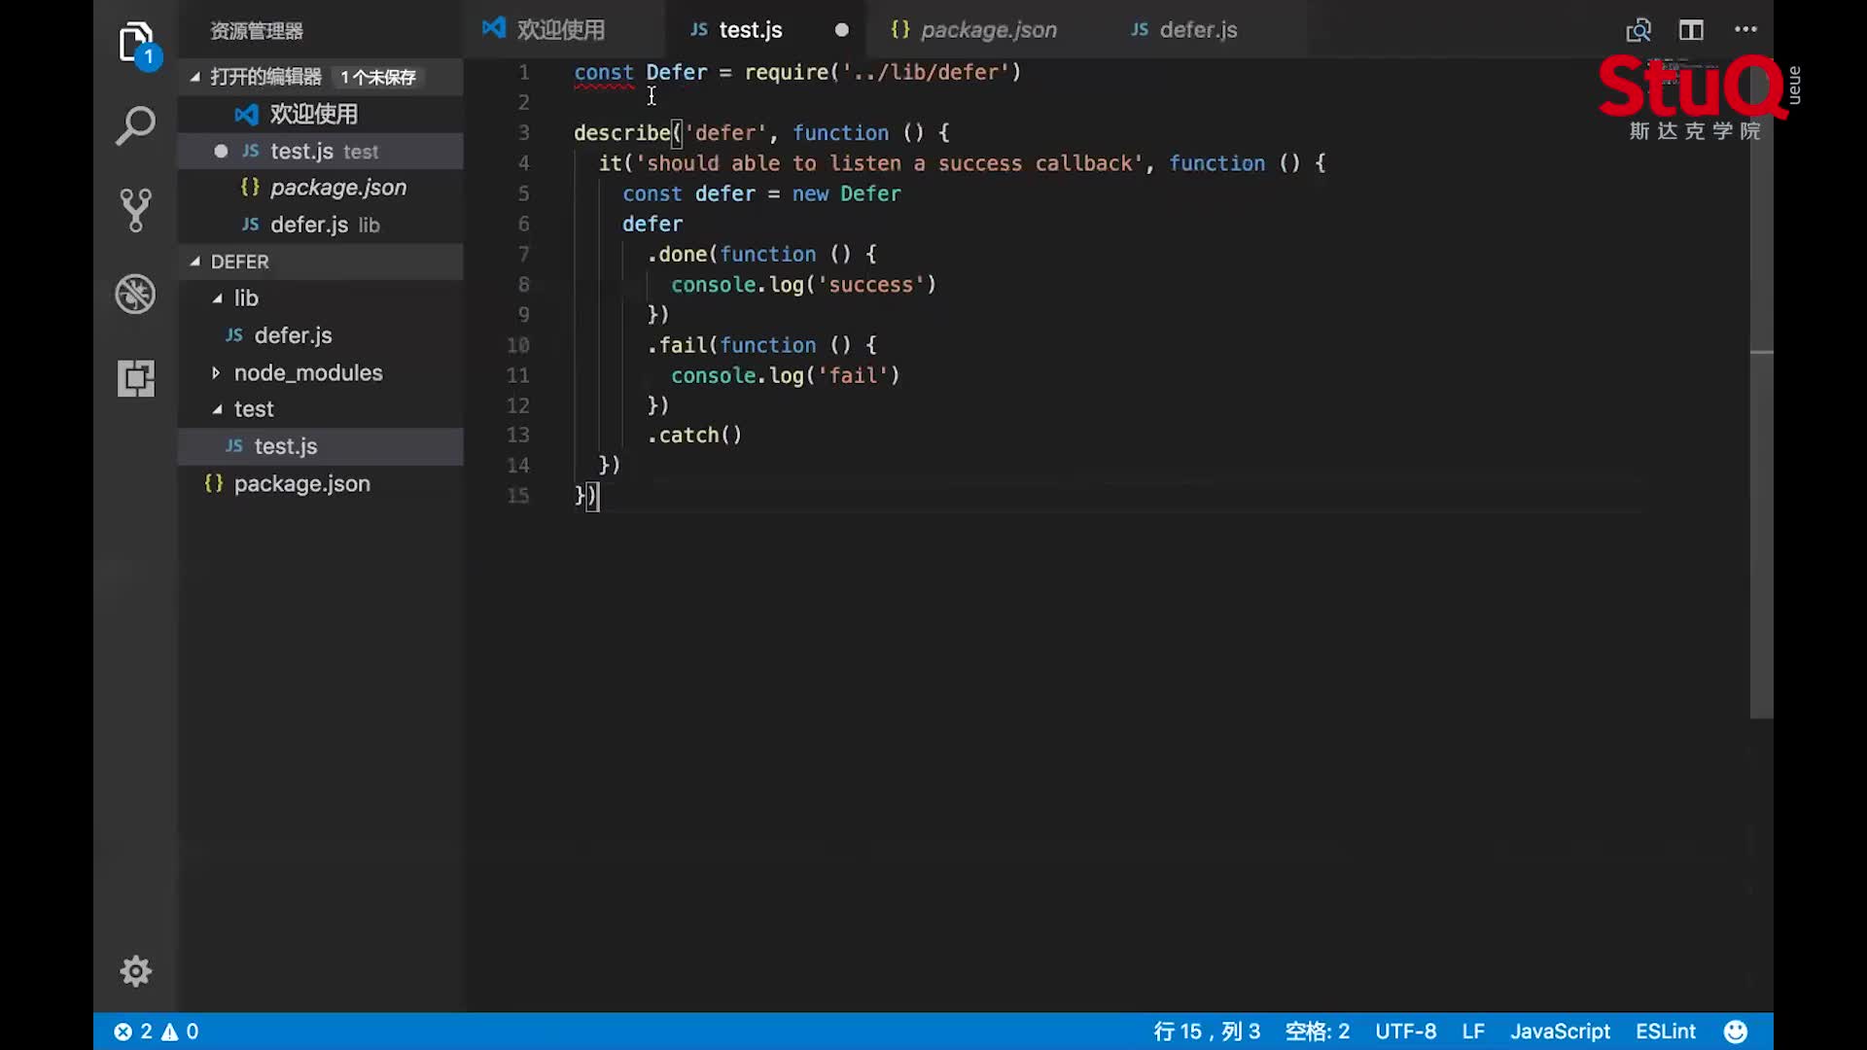Viewport: 1867px width, 1050px height.
Task: Open the Search view icon
Action: (135, 126)
